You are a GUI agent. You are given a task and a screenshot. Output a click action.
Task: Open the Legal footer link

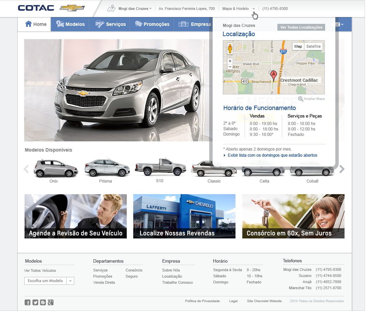(x=233, y=301)
